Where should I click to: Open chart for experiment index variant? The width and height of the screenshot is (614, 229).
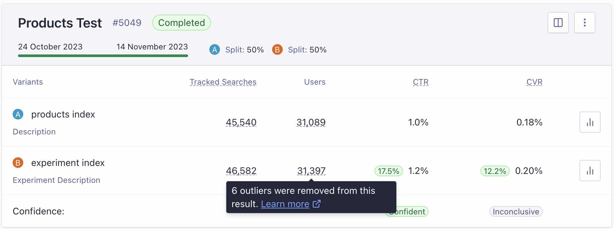coord(590,171)
